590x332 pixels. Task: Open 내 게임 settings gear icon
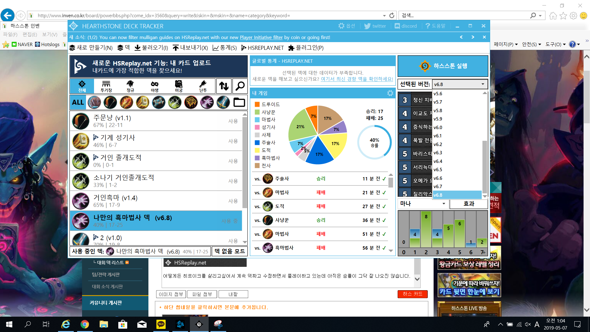click(390, 93)
